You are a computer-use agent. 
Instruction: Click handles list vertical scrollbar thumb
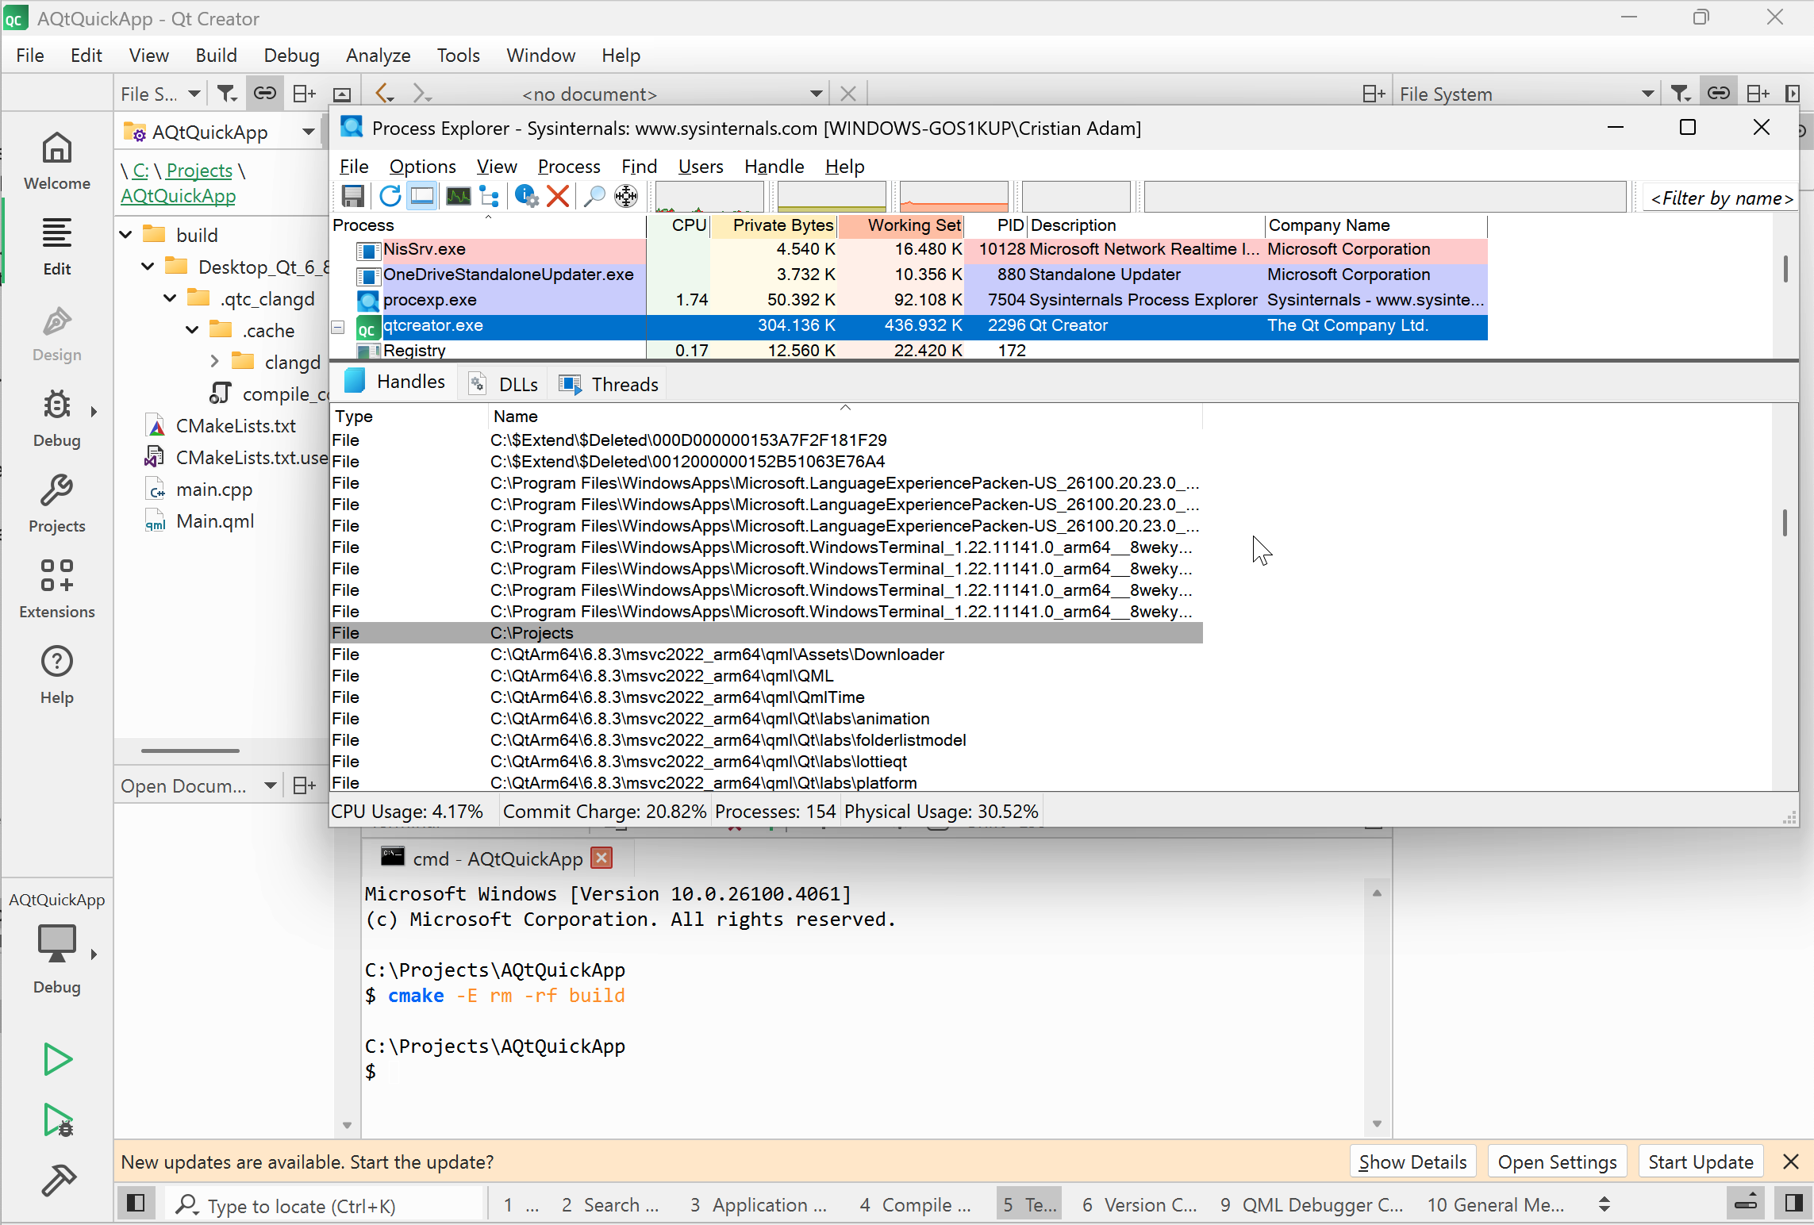coord(1784,524)
